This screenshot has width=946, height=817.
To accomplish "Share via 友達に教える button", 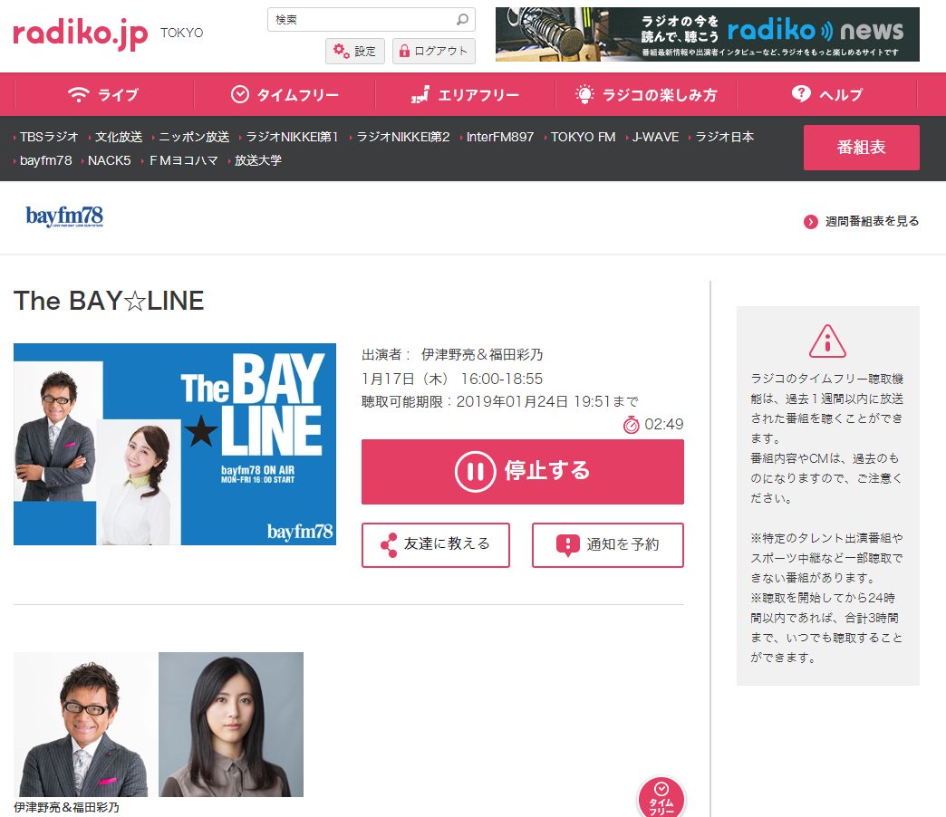I will tap(436, 545).
